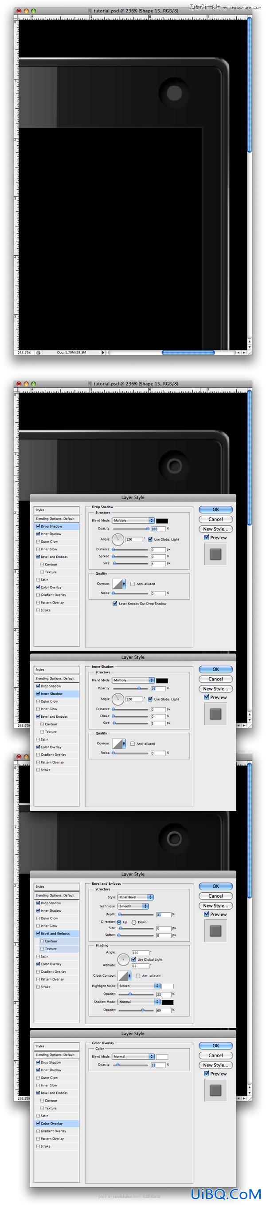Click the white Highlight Mode color swatch
Screen dimensions: 266x1205
[168, 986]
